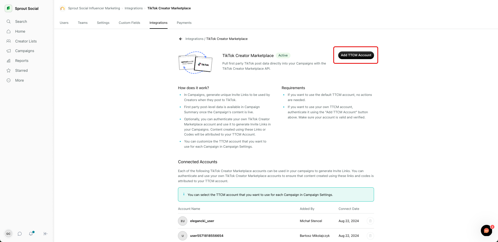Click the Connect Date for elegancki_user
498x242 pixels.
pos(349,221)
